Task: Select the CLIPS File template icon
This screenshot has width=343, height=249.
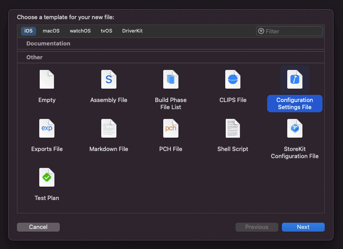Action: pos(233,79)
